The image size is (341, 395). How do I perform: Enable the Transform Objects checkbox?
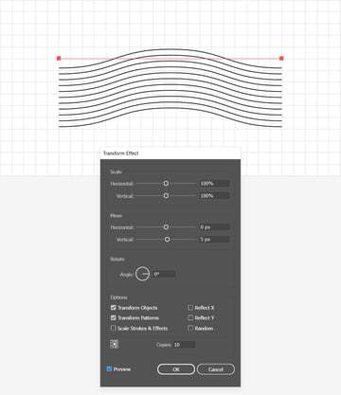click(x=113, y=307)
